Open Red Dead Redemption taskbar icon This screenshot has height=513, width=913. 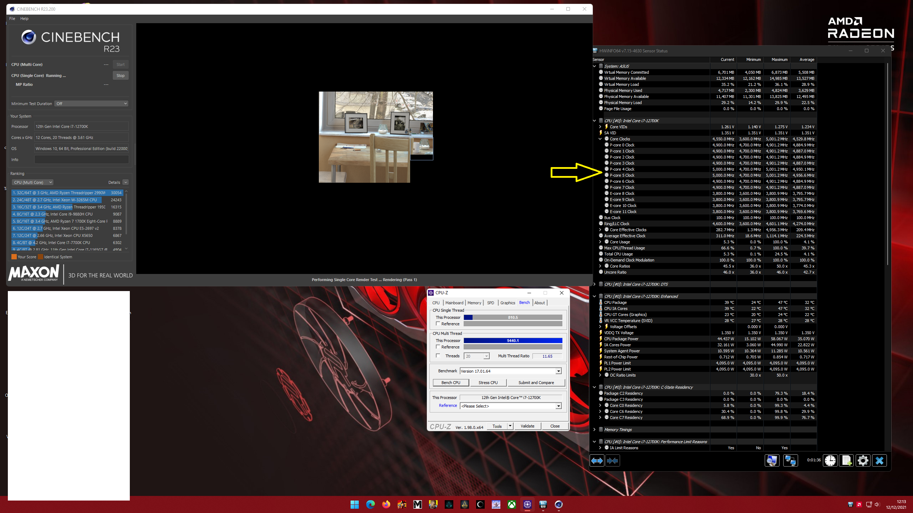coord(402,504)
